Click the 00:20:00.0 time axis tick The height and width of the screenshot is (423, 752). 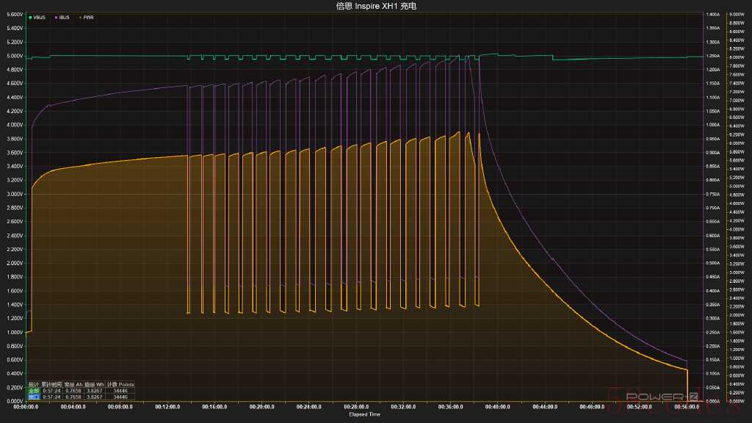pos(261,406)
